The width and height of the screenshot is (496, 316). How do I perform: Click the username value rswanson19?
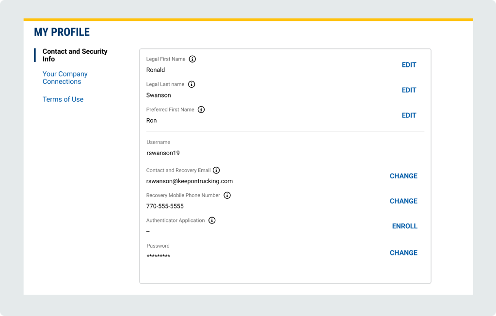[x=163, y=153]
